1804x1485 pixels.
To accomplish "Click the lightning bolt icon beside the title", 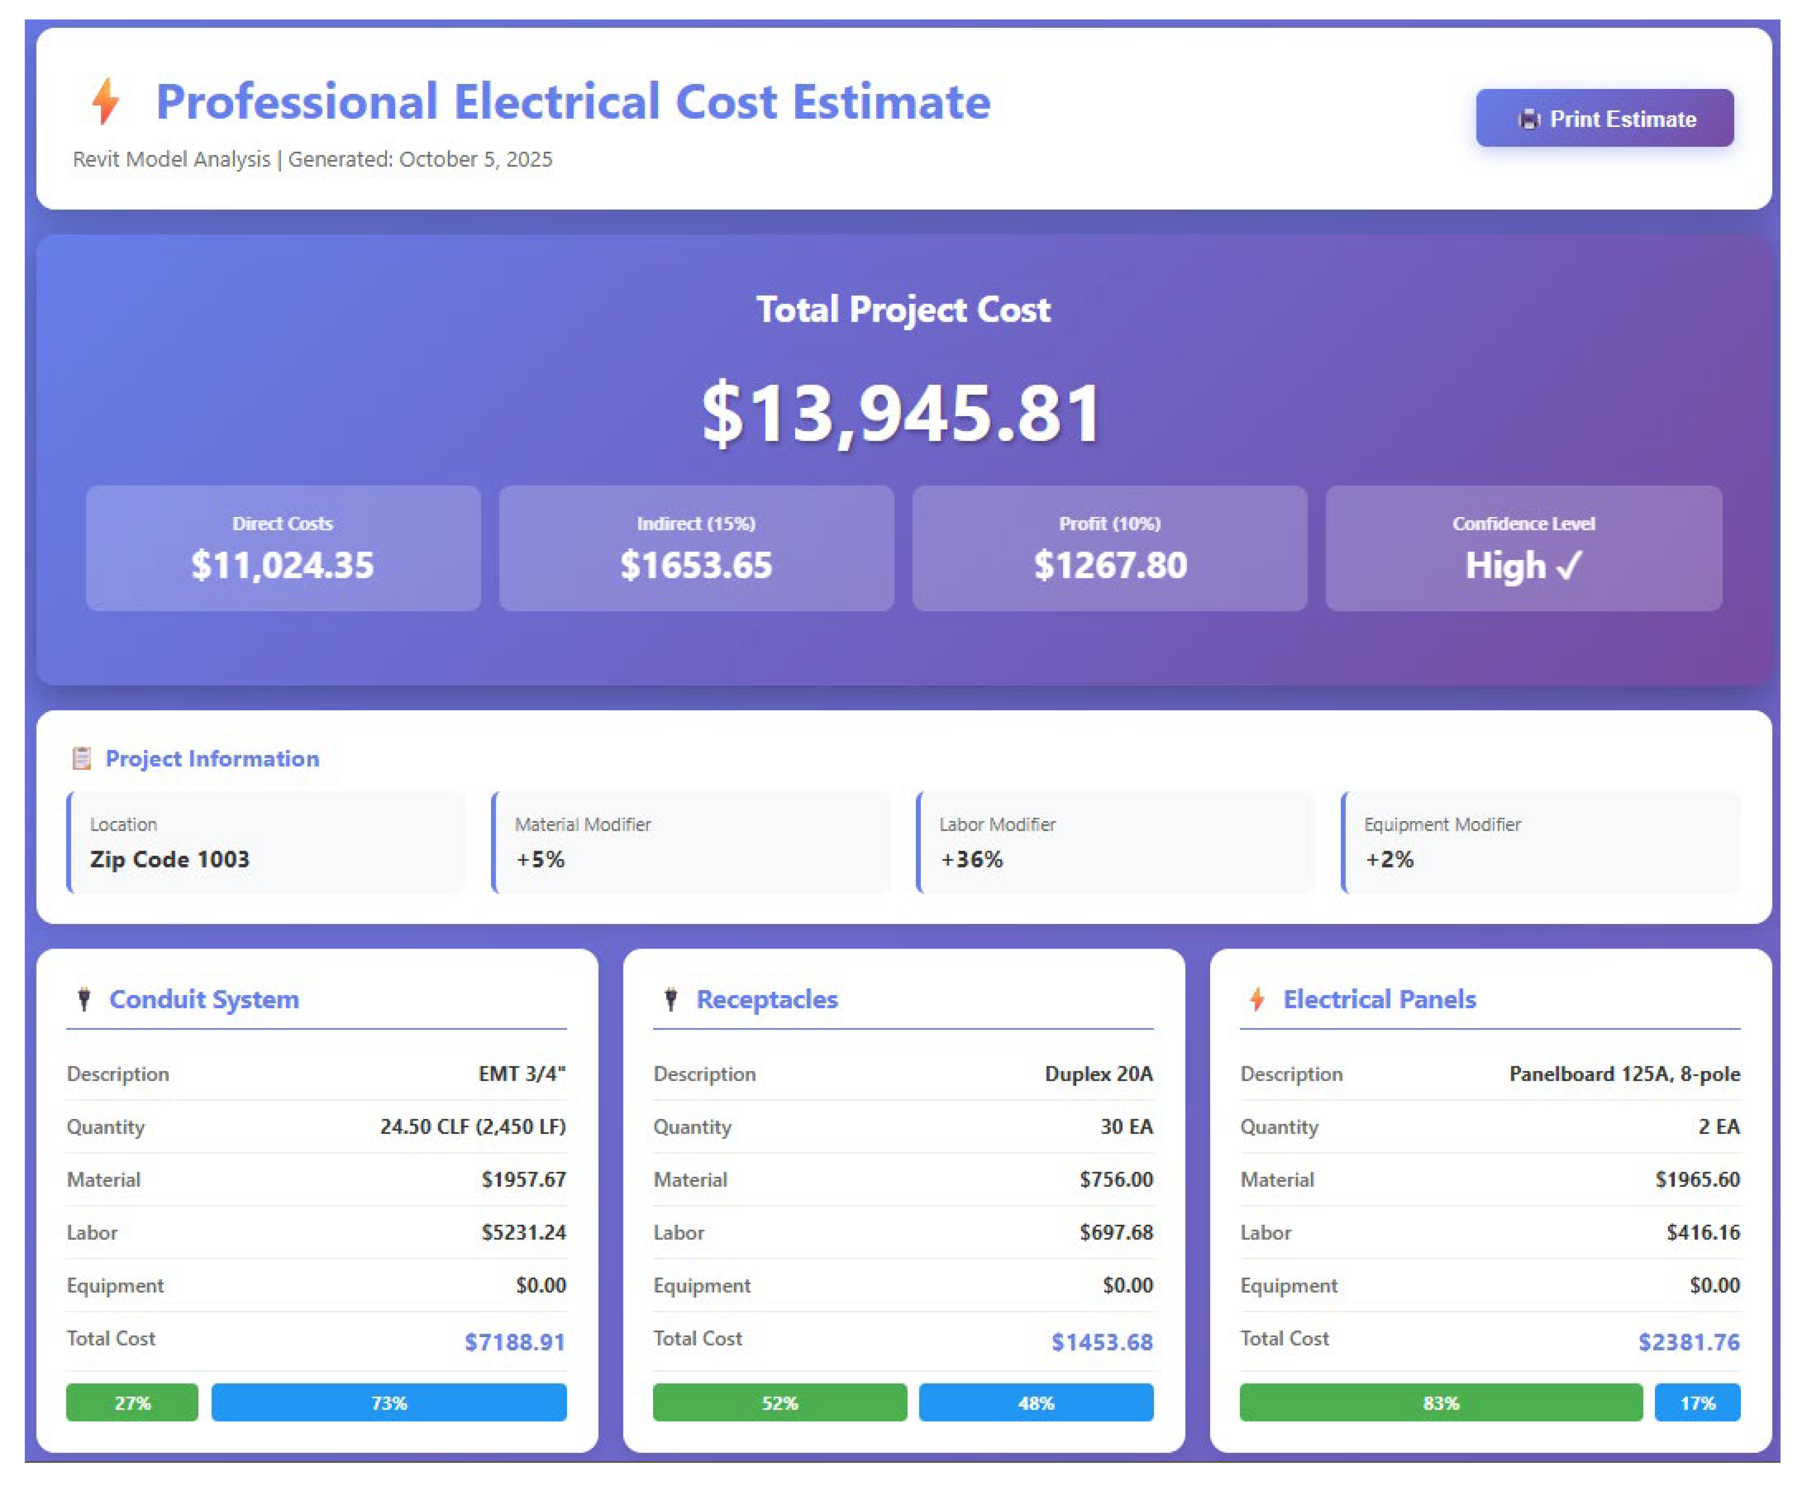I will click(105, 101).
